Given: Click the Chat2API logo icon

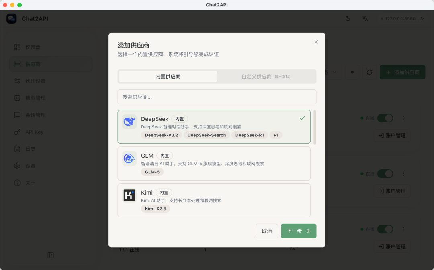Looking at the screenshot, I should click(x=12, y=18).
